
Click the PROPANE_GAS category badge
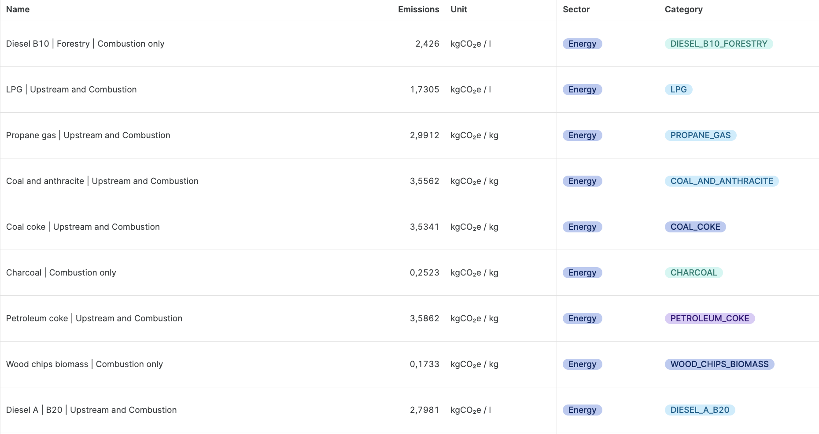pos(700,135)
